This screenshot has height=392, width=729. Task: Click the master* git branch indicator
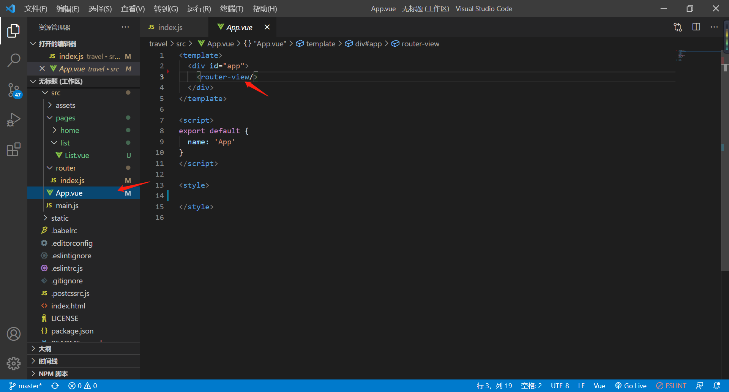click(x=25, y=386)
